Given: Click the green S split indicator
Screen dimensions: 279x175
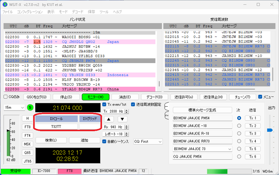Looking at the screenshot, I should click(30, 108).
